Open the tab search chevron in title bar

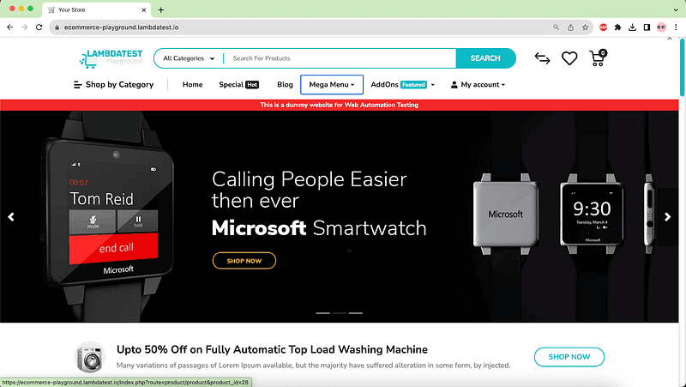[676, 9]
